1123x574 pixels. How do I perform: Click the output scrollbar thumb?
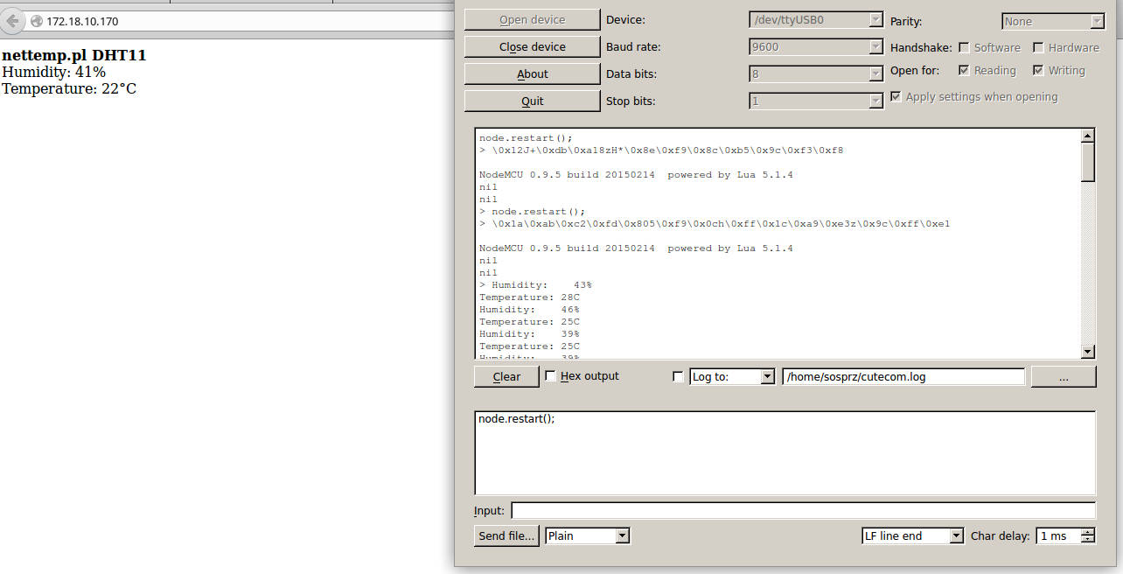pos(1088,162)
